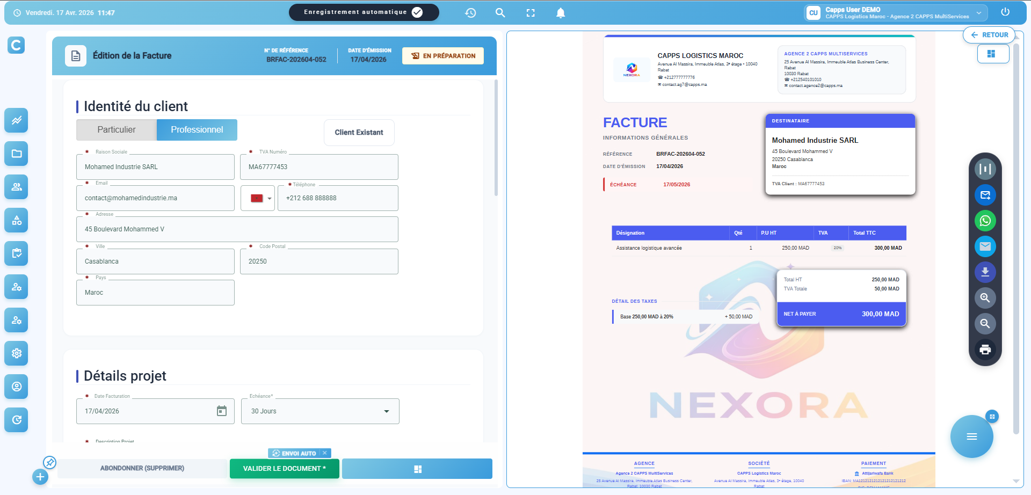Open the analytics chart sidebar icon
Screen dimensions: 1031x495
(x=17, y=120)
